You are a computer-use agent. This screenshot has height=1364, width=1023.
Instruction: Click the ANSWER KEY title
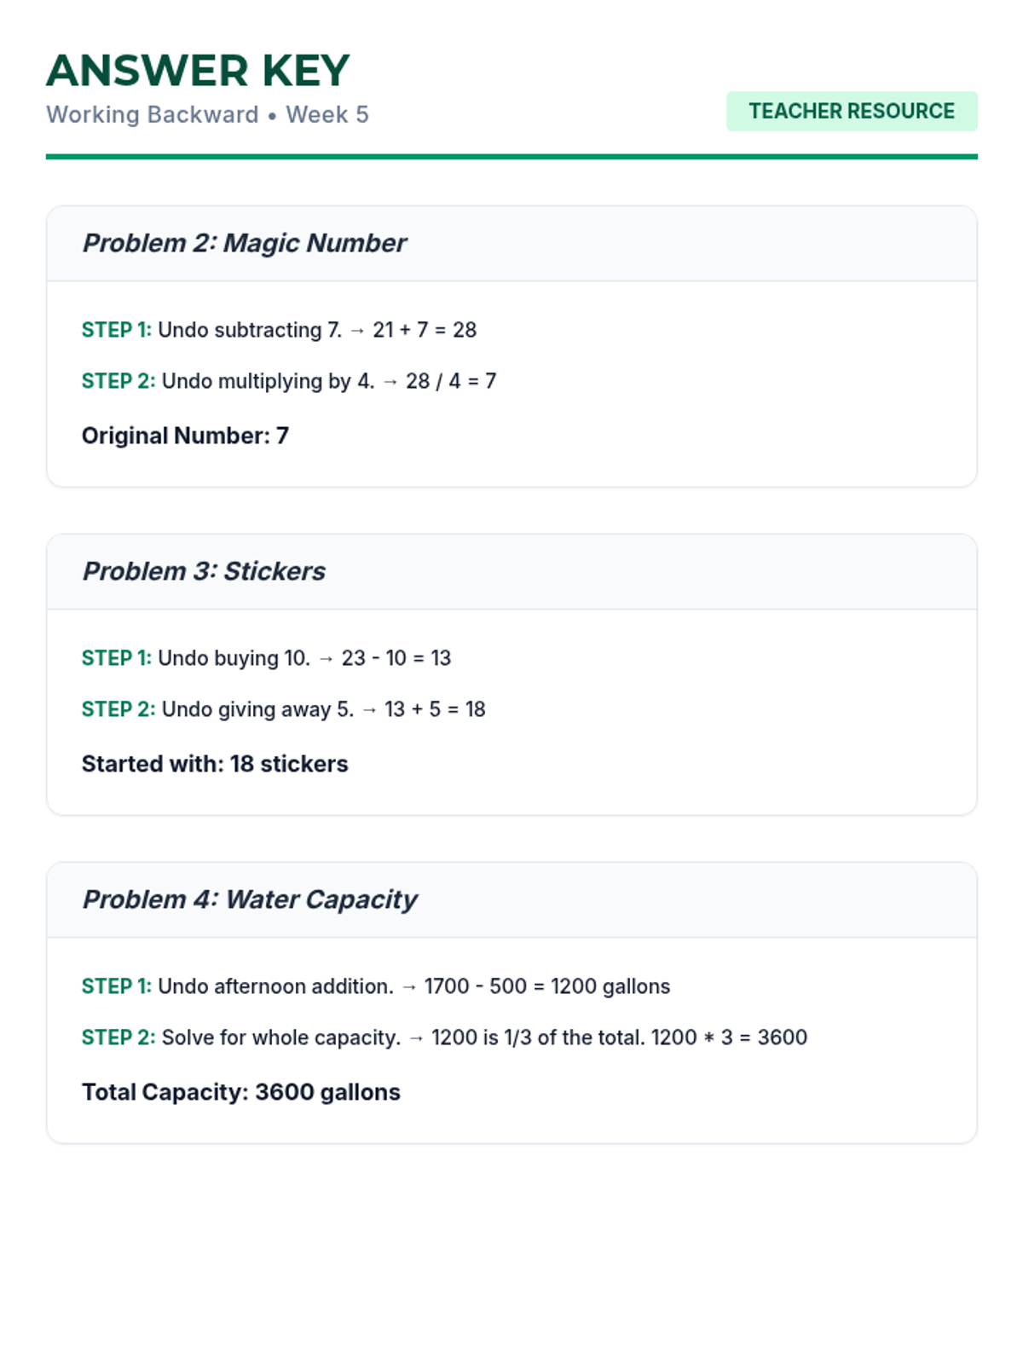(x=198, y=70)
